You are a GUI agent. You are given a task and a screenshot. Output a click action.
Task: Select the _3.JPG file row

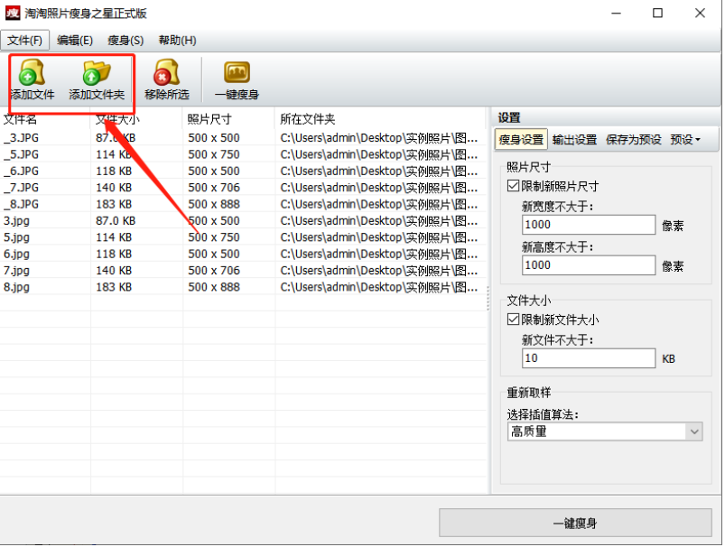point(243,138)
